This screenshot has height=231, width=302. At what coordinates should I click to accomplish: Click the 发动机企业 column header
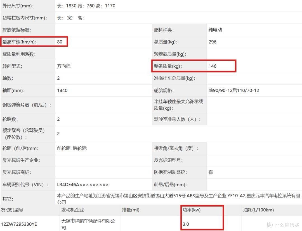73,210
